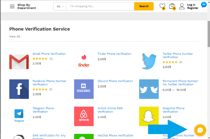Click the Gmail logo thumbnail

(19, 62)
